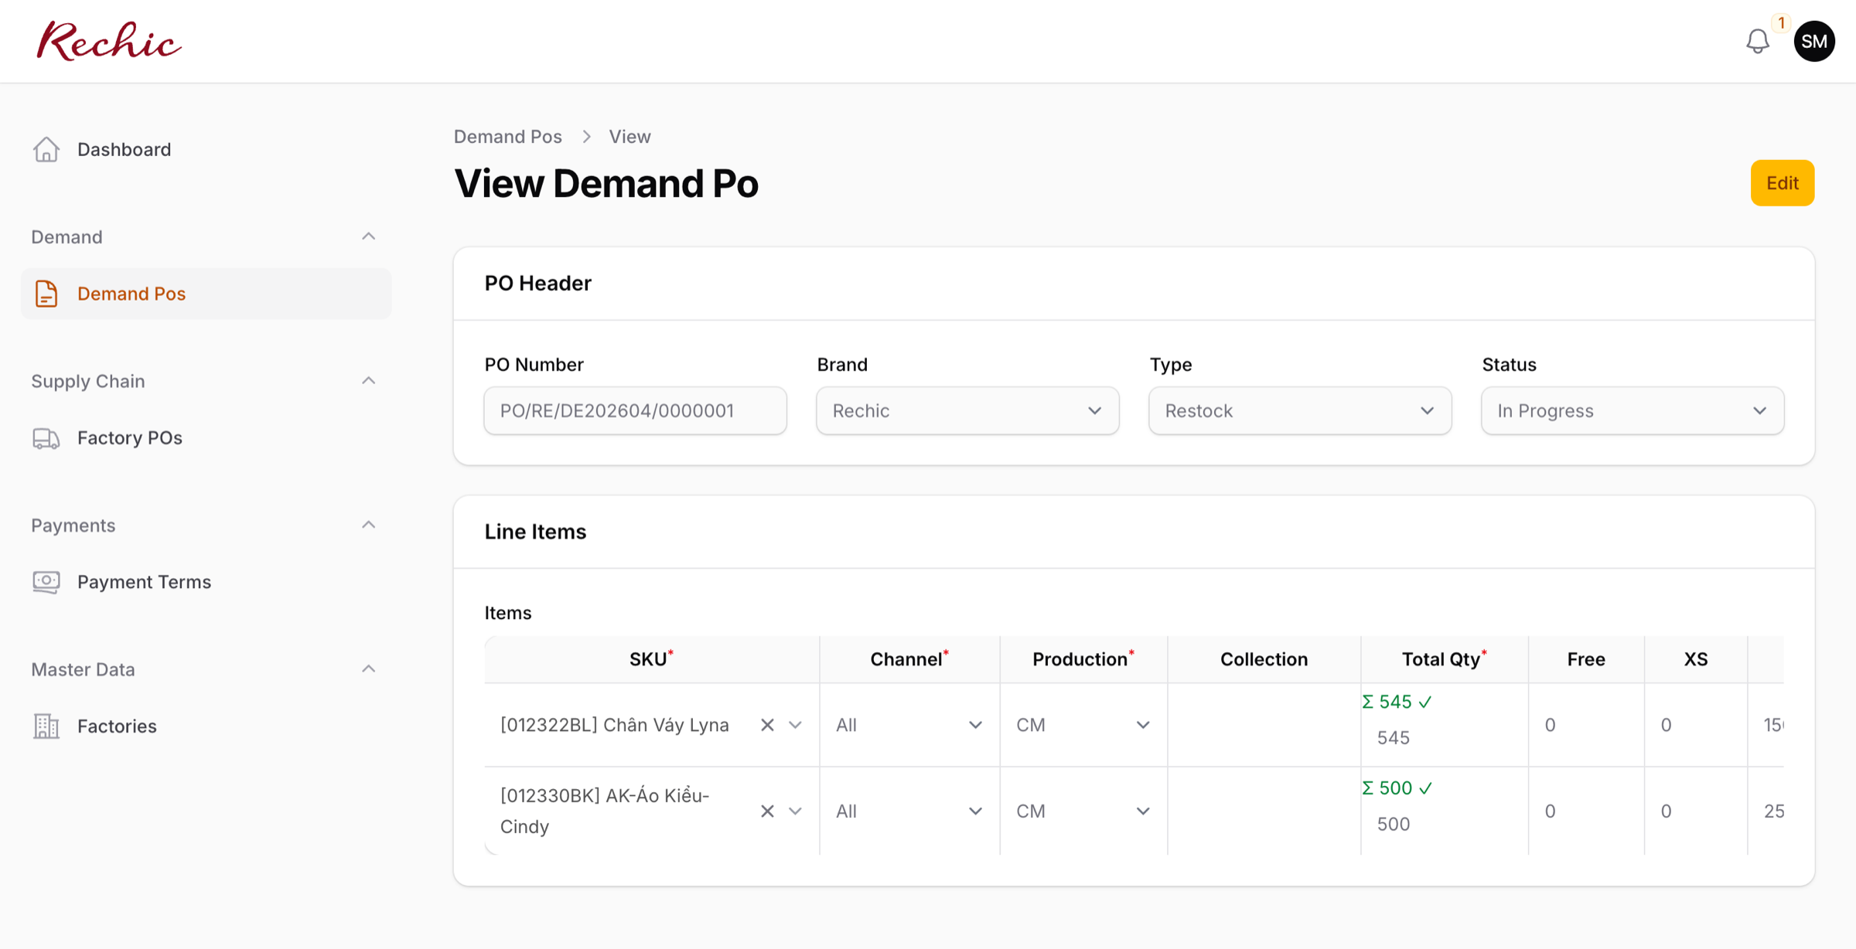This screenshot has height=949, width=1856.
Task: Click the XS column header
Action: point(1695,659)
